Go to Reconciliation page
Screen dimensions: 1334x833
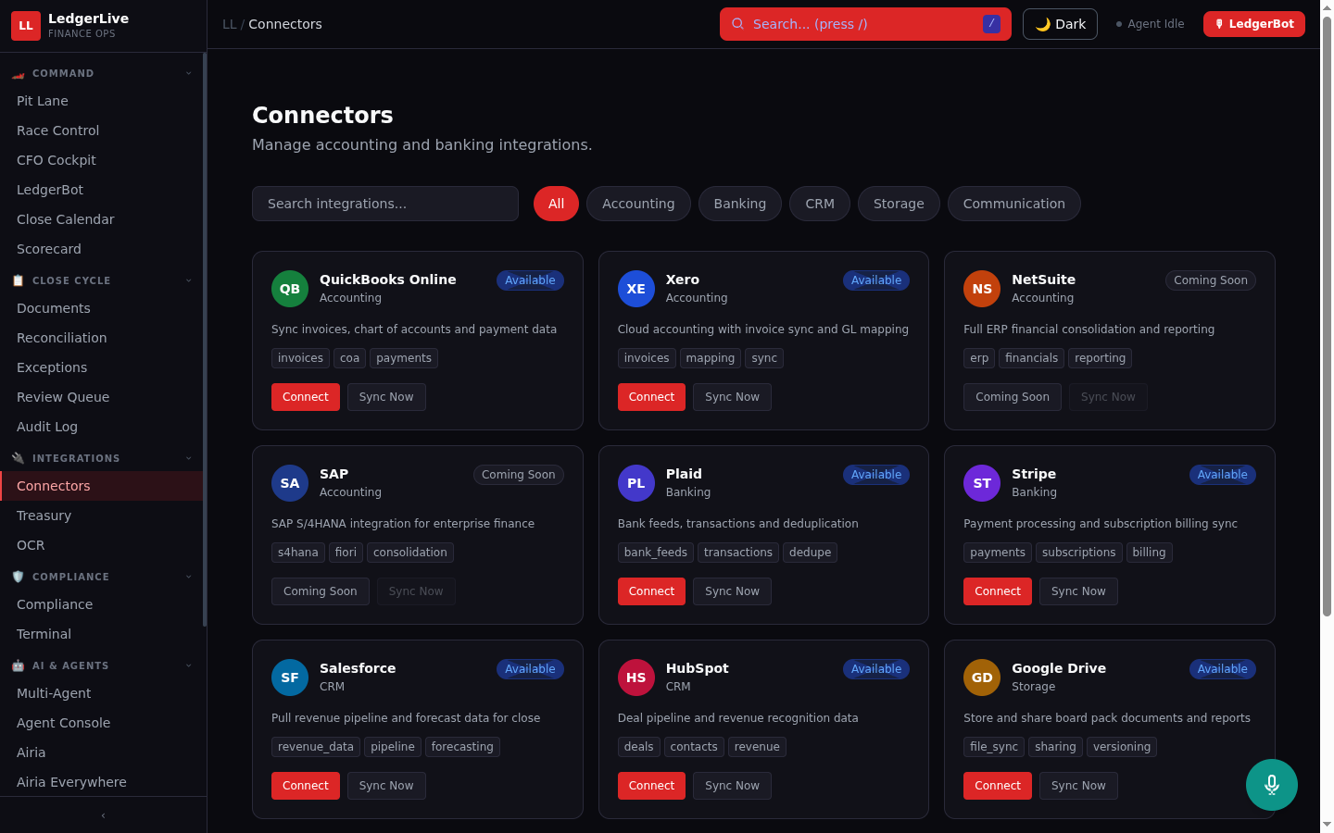tap(102, 338)
